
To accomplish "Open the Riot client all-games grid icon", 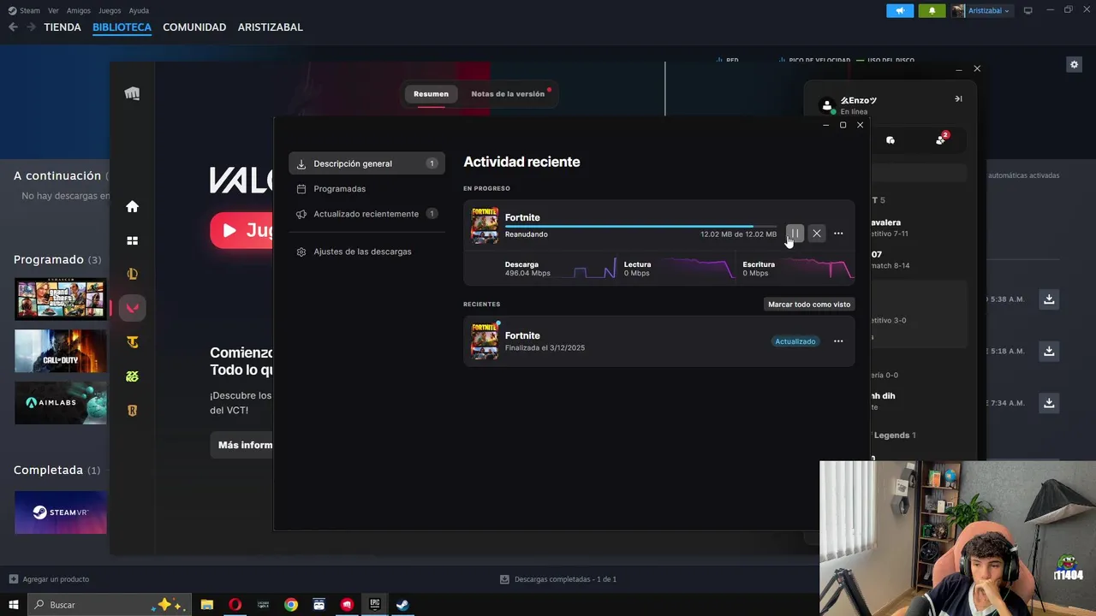I will (x=132, y=241).
